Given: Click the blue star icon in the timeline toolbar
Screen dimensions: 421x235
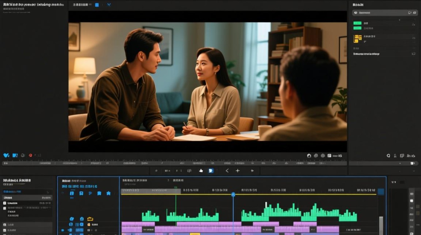Looking at the screenshot, I should coord(108,193).
